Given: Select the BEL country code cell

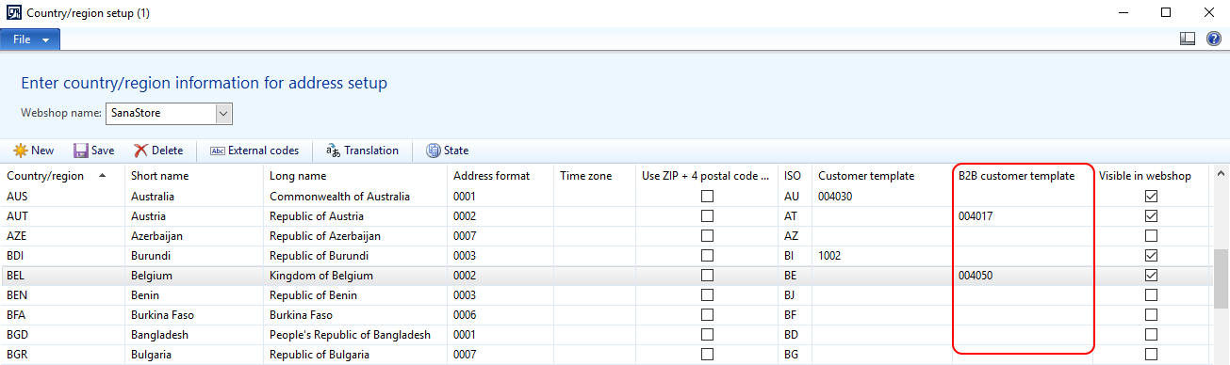Looking at the screenshot, I should pyautogui.click(x=62, y=276).
